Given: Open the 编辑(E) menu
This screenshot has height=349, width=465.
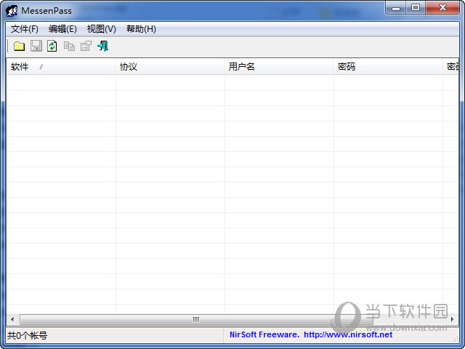Looking at the screenshot, I should pos(62,29).
